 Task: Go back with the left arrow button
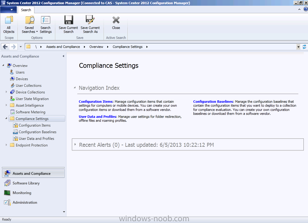[5, 47]
